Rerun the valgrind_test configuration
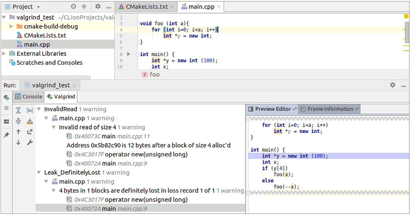Image resolution: width=411 pixels, height=215 pixels. click(6, 97)
